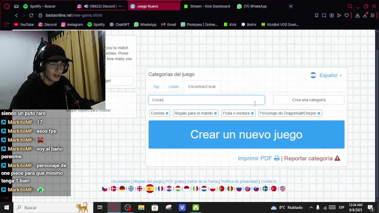
Task: Open the weather 8°C Nublado widget
Action: point(287,208)
